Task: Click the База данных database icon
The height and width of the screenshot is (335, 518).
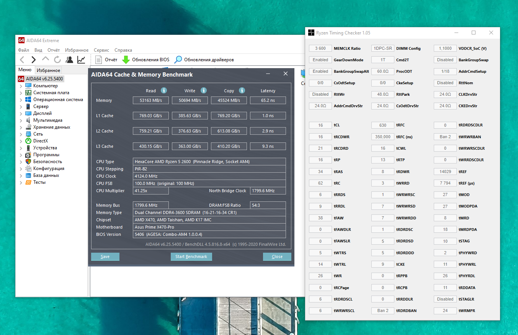Action: (28, 175)
